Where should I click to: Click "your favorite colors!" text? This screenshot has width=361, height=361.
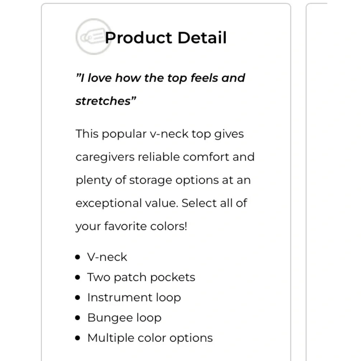click(x=131, y=226)
